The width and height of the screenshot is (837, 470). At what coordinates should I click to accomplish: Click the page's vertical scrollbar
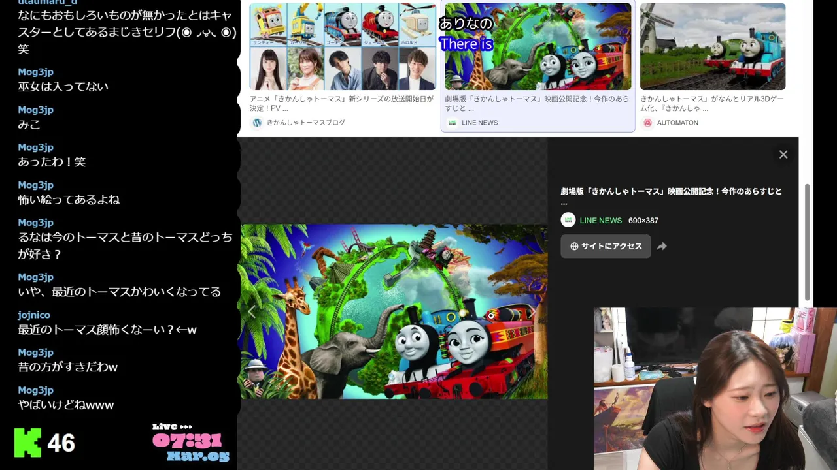807,242
